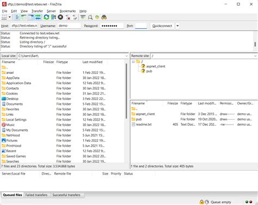This screenshot has width=258, height=205.
Task: Toggle the local directory tree view
Action: pos(24,17)
